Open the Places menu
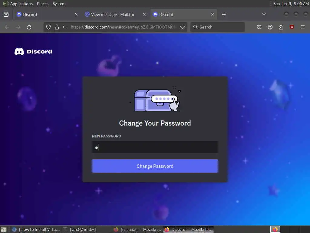This screenshot has width=310, height=233. [43, 4]
